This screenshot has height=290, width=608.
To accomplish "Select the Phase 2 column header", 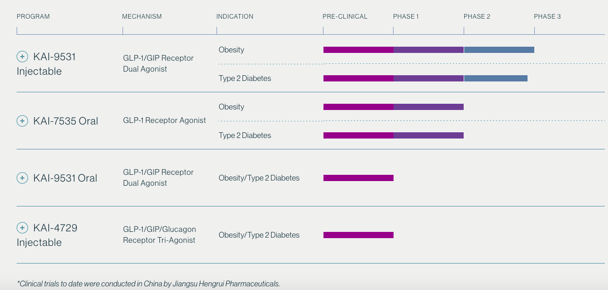I will pyautogui.click(x=477, y=17).
